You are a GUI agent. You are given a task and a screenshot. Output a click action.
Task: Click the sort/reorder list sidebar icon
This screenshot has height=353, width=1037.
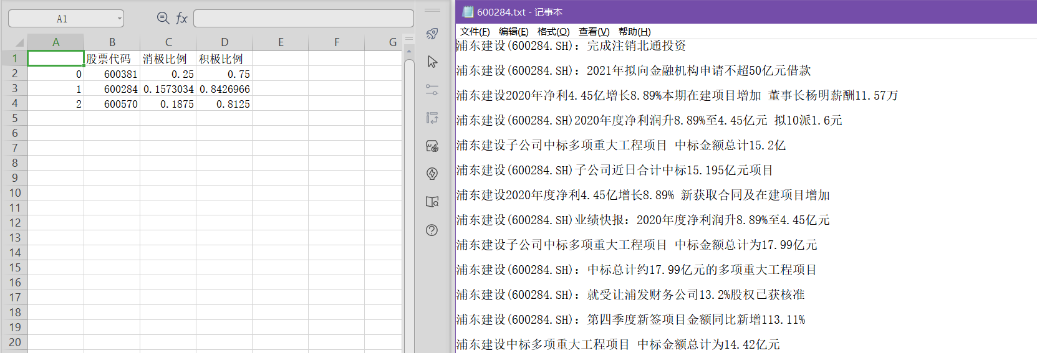[432, 118]
